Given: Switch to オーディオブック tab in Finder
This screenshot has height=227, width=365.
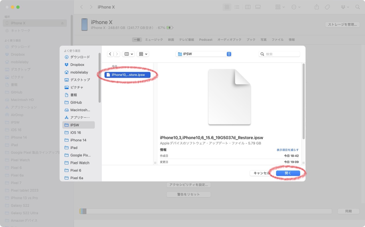Looking at the screenshot, I should click(229, 40).
